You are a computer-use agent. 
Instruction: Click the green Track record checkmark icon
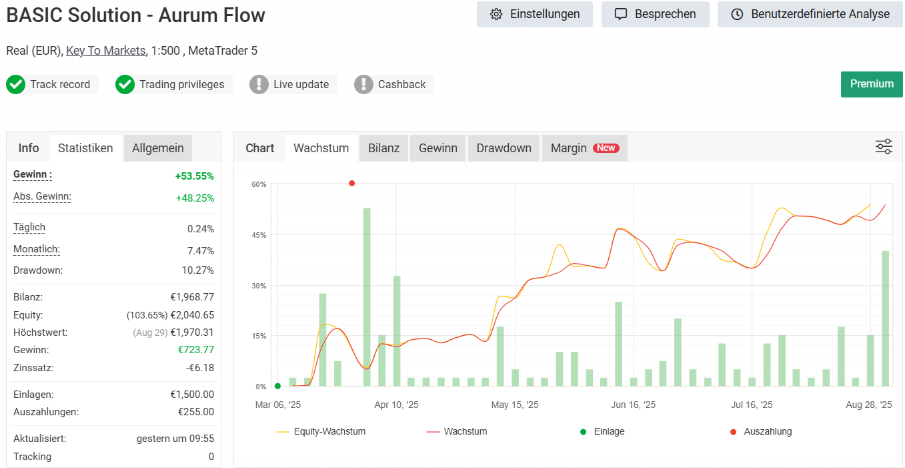pos(15,85)
